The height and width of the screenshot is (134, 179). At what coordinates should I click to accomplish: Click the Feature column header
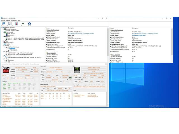48,28
